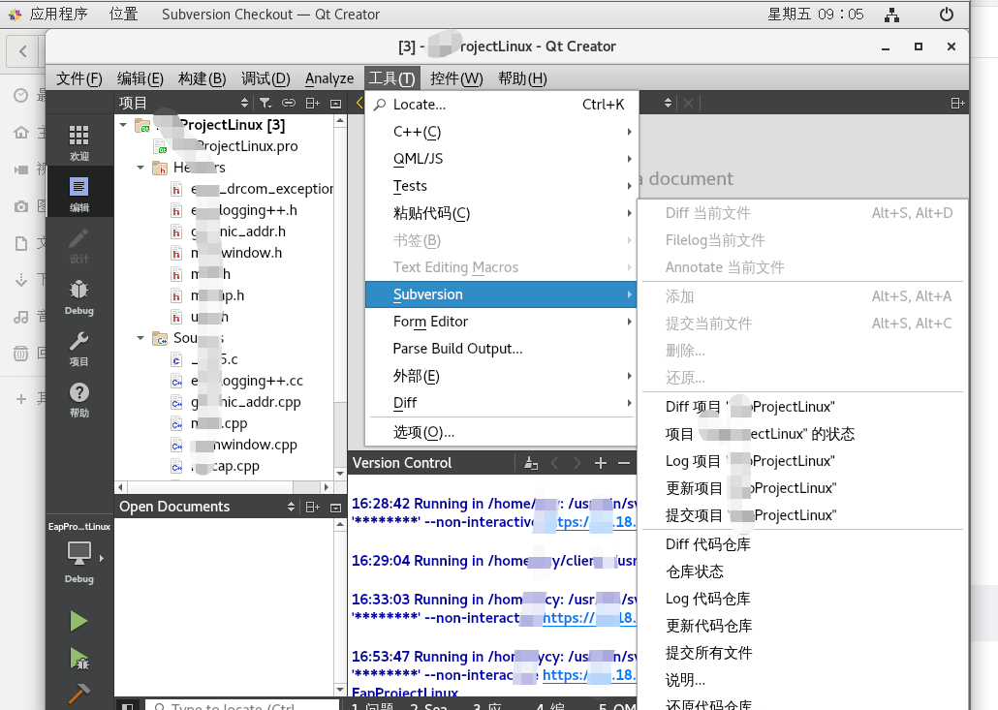Open the Analyze menu
Screen dimensions: 998x710
click(x=329, y=78)
